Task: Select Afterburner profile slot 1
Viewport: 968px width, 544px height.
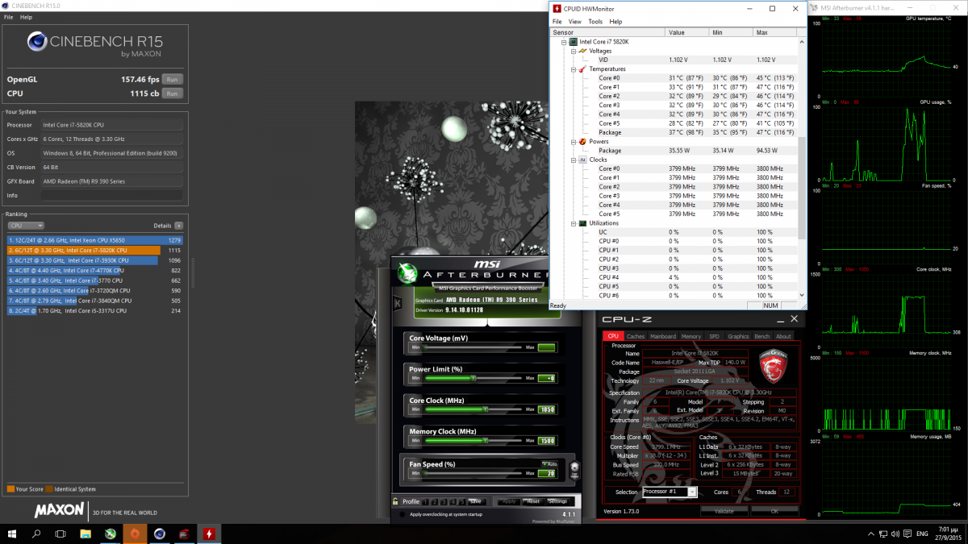Action: (x=425, y=501)
